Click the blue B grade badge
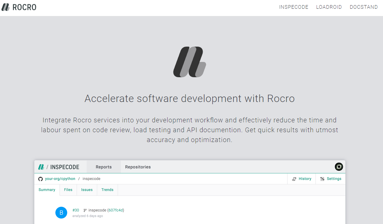 61,213
